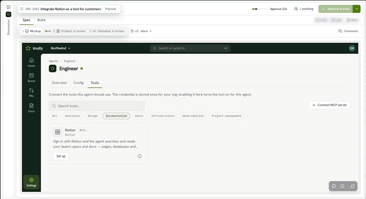Go to Home in the sidebar
This screenshot has height=199, width=366.
31,62
